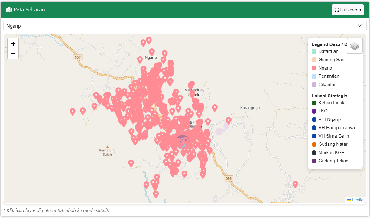
Task: Expand the dropdown using the chevron arrow
Action: 360,26
